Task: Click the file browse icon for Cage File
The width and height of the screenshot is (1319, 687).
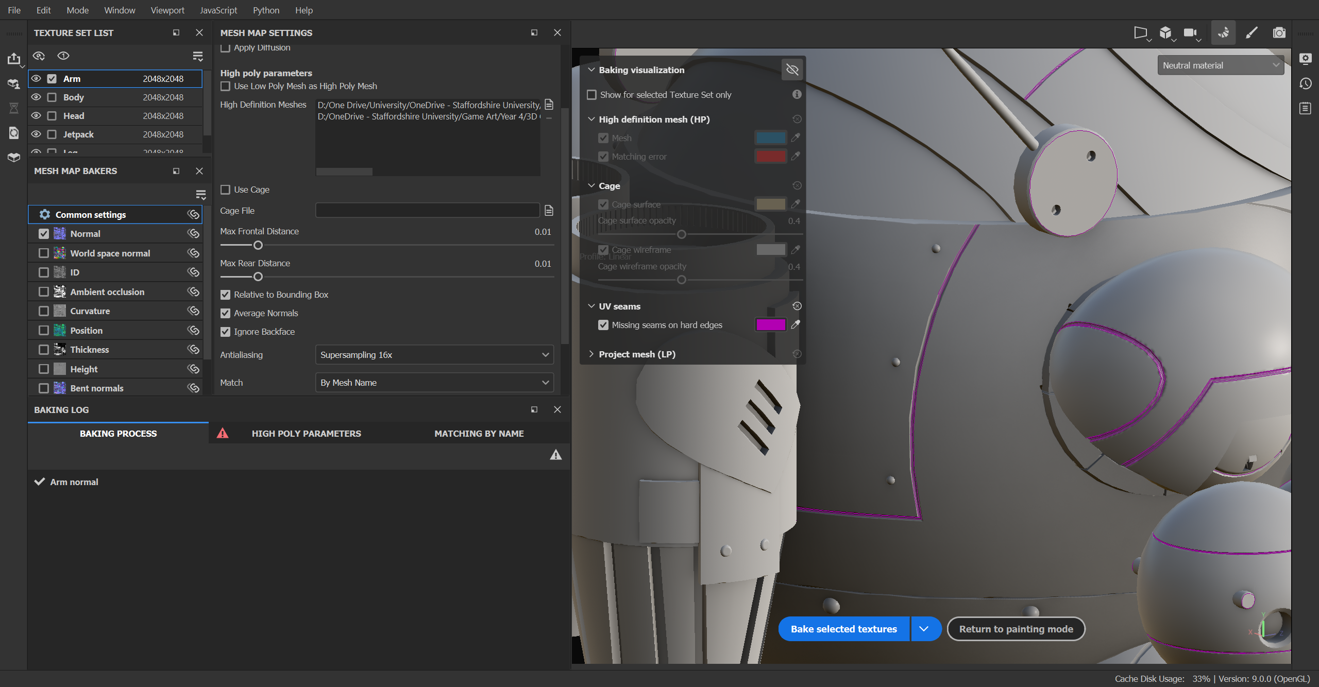Action: pos(549,210)
